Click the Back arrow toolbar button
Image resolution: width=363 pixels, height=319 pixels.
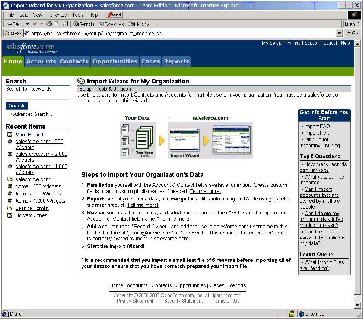(x=15, y=24)
